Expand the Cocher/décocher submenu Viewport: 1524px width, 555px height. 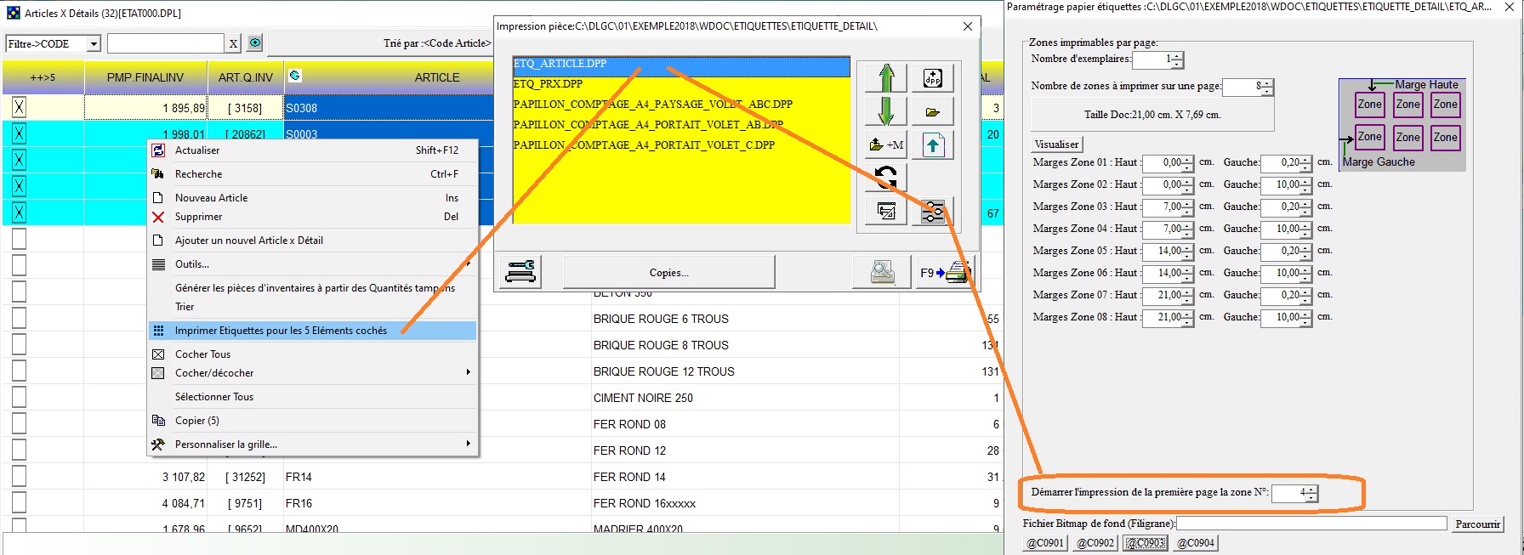pyautogui.click(x=313, y=373)
